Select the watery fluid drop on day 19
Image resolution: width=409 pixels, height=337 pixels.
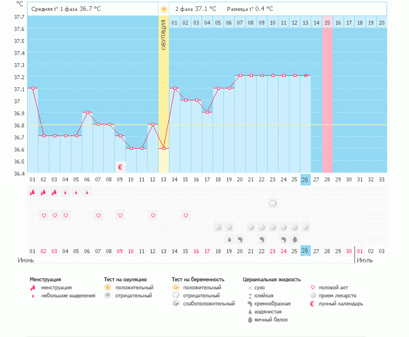[229, 239]
